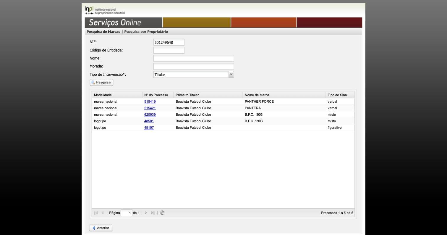
Task: Sort by Nº do Processo column header
Action: click(x=158, y=95)
